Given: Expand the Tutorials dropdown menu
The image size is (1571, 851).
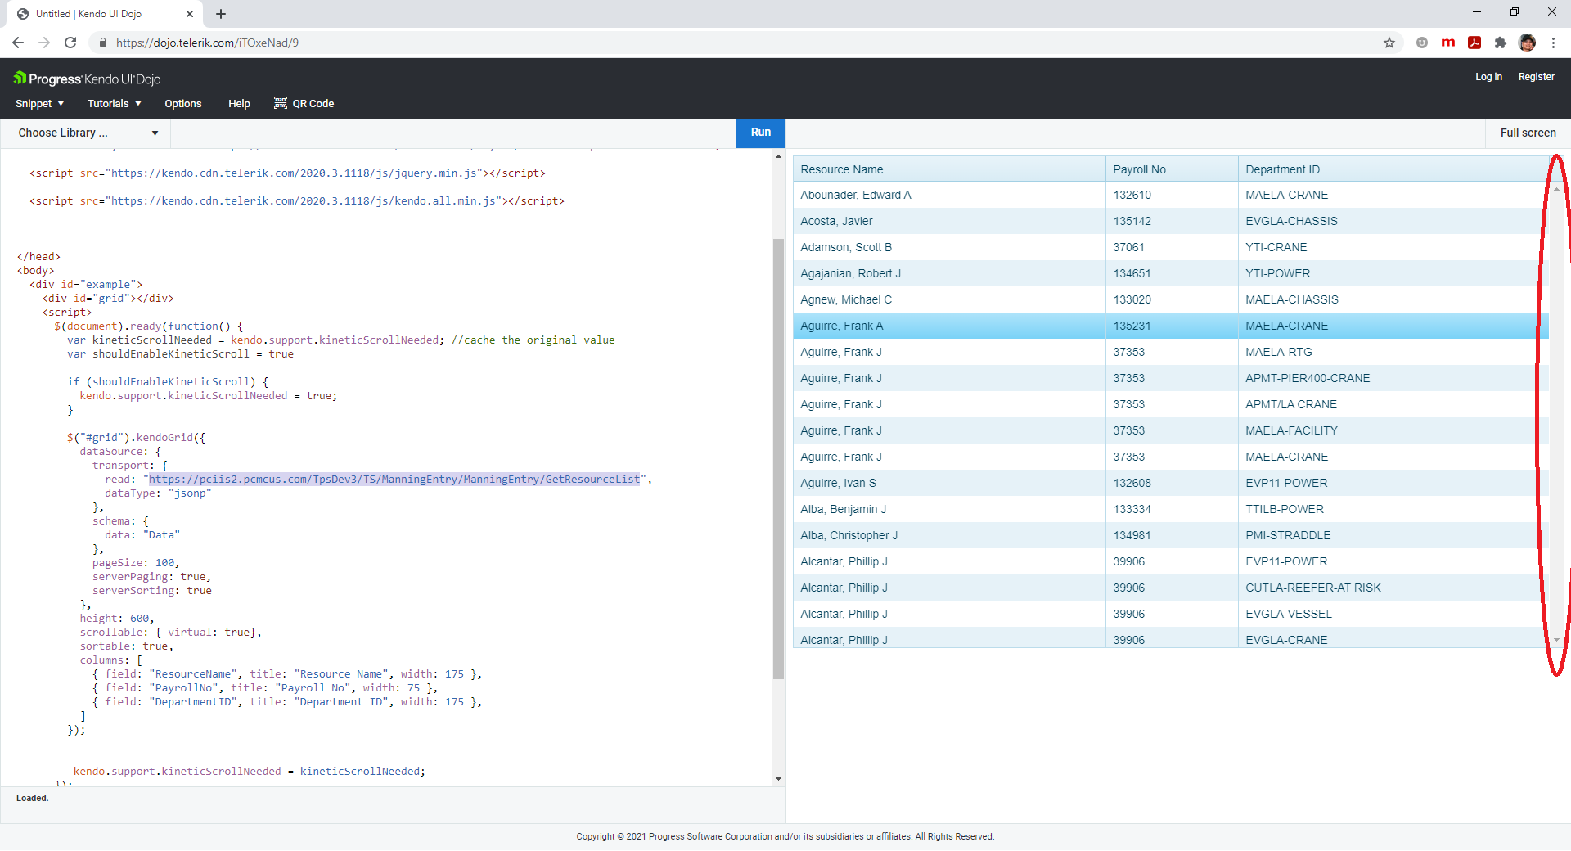Looking at the screenshot, I should click(115, 104).
